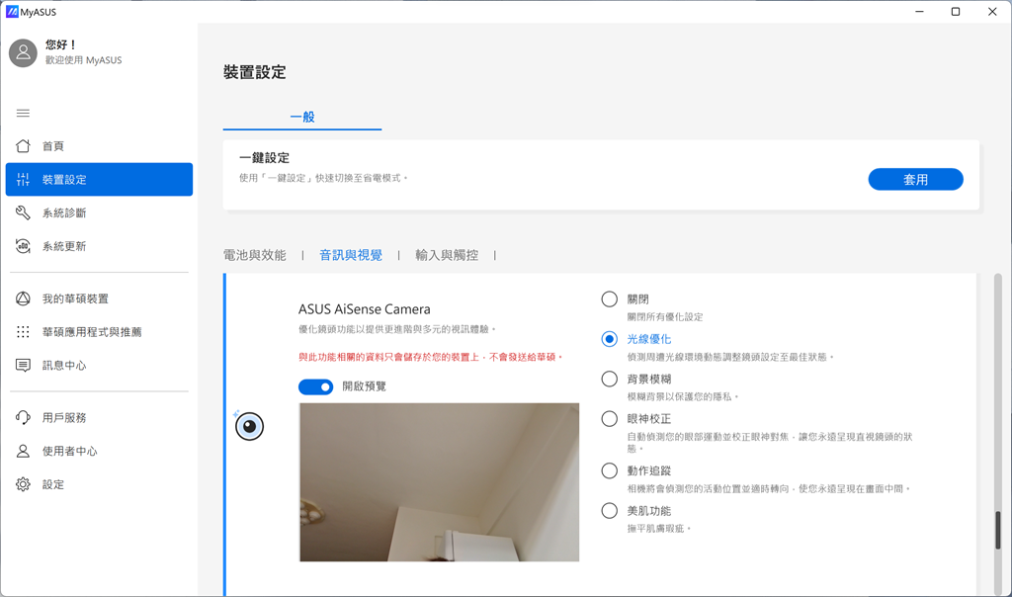Select the 關閉 radio option

pyautogui.click(x=610, y=299)
